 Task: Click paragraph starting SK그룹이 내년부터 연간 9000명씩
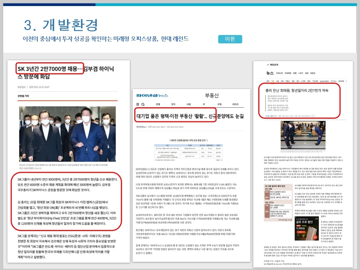coord(67,185)
